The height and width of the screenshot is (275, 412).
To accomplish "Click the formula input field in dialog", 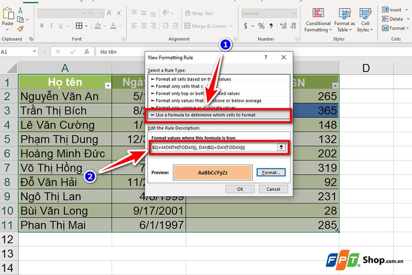I will click(213, 148).
